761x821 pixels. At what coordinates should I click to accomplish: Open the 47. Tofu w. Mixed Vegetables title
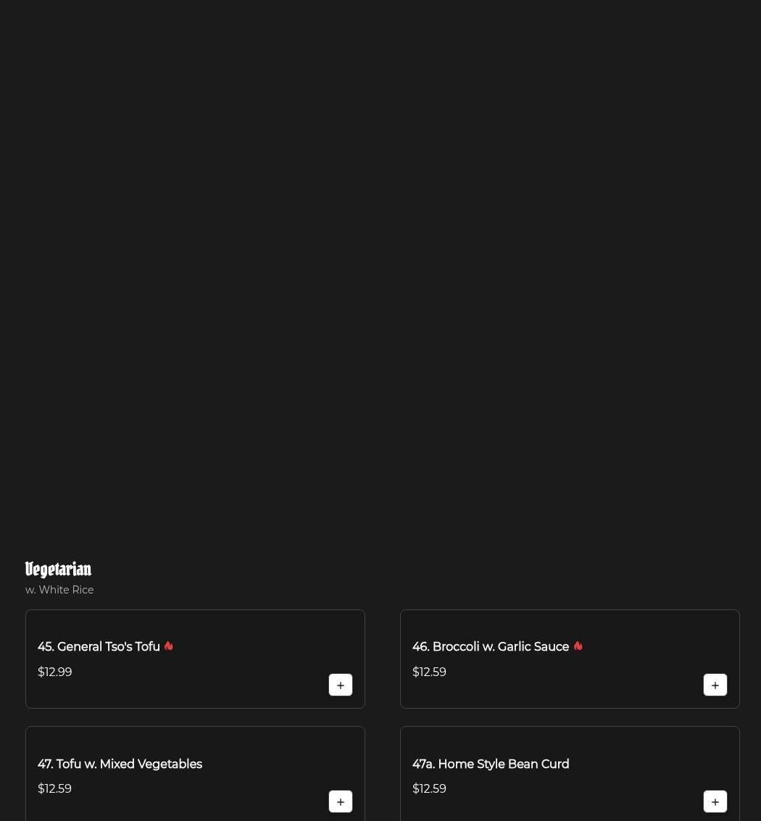(120, 764)
